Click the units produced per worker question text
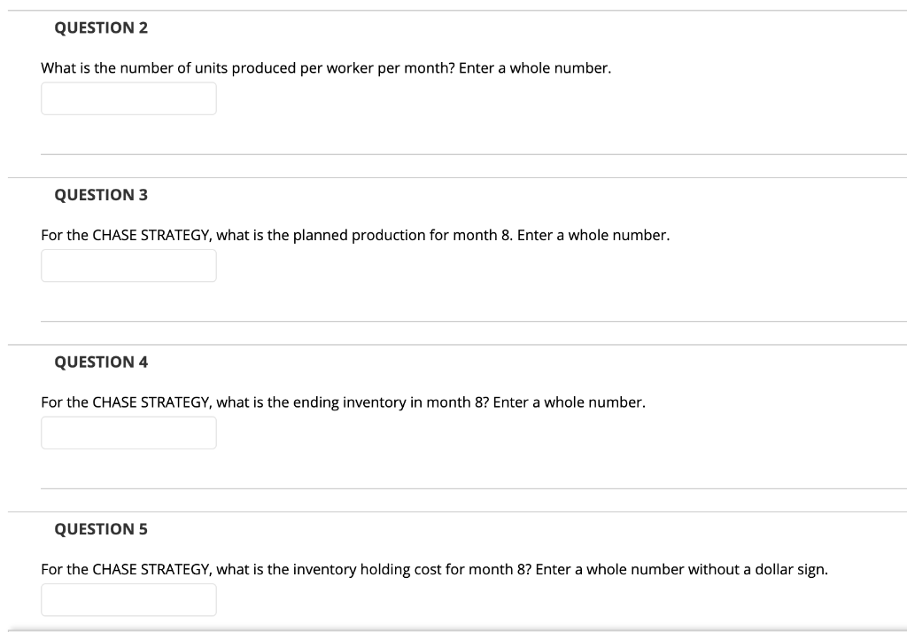 click(x=326, y=67)
